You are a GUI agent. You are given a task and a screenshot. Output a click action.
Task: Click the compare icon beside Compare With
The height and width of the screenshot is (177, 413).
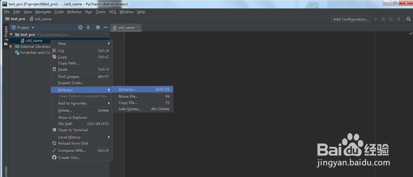tap(54, 150)
